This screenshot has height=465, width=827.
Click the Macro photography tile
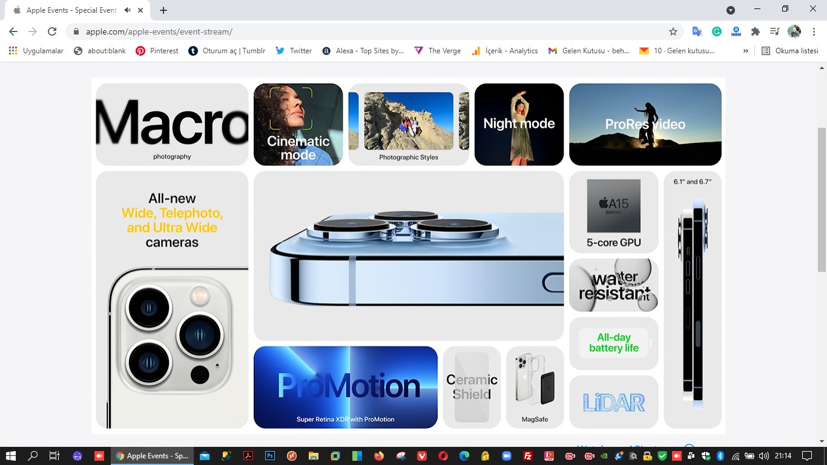pyautogui.click(x=172, y=124)
